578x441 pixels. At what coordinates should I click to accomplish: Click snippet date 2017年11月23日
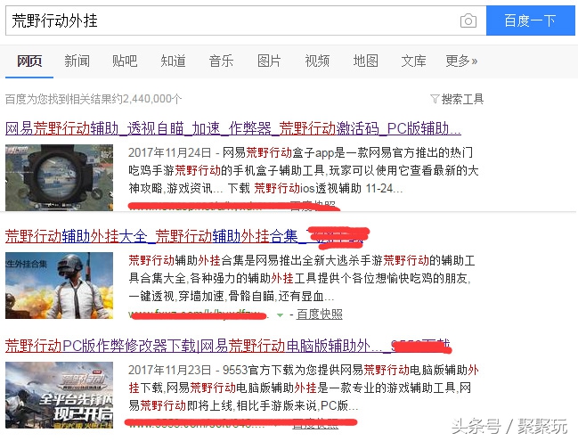[x=170, y=370]
